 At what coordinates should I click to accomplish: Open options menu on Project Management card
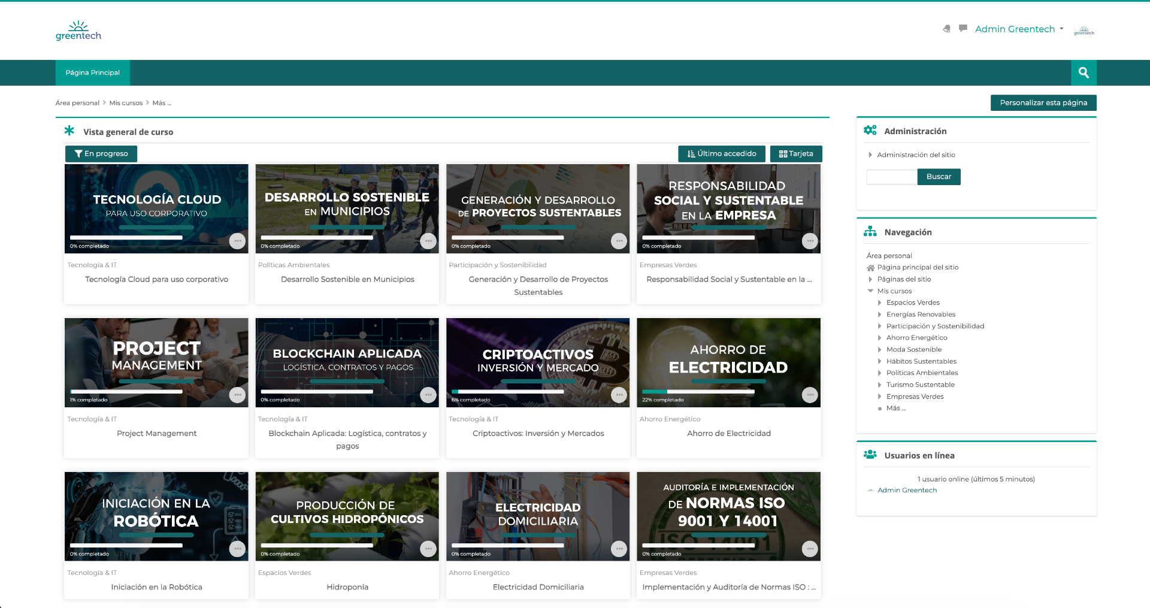(x=237, y=395)
